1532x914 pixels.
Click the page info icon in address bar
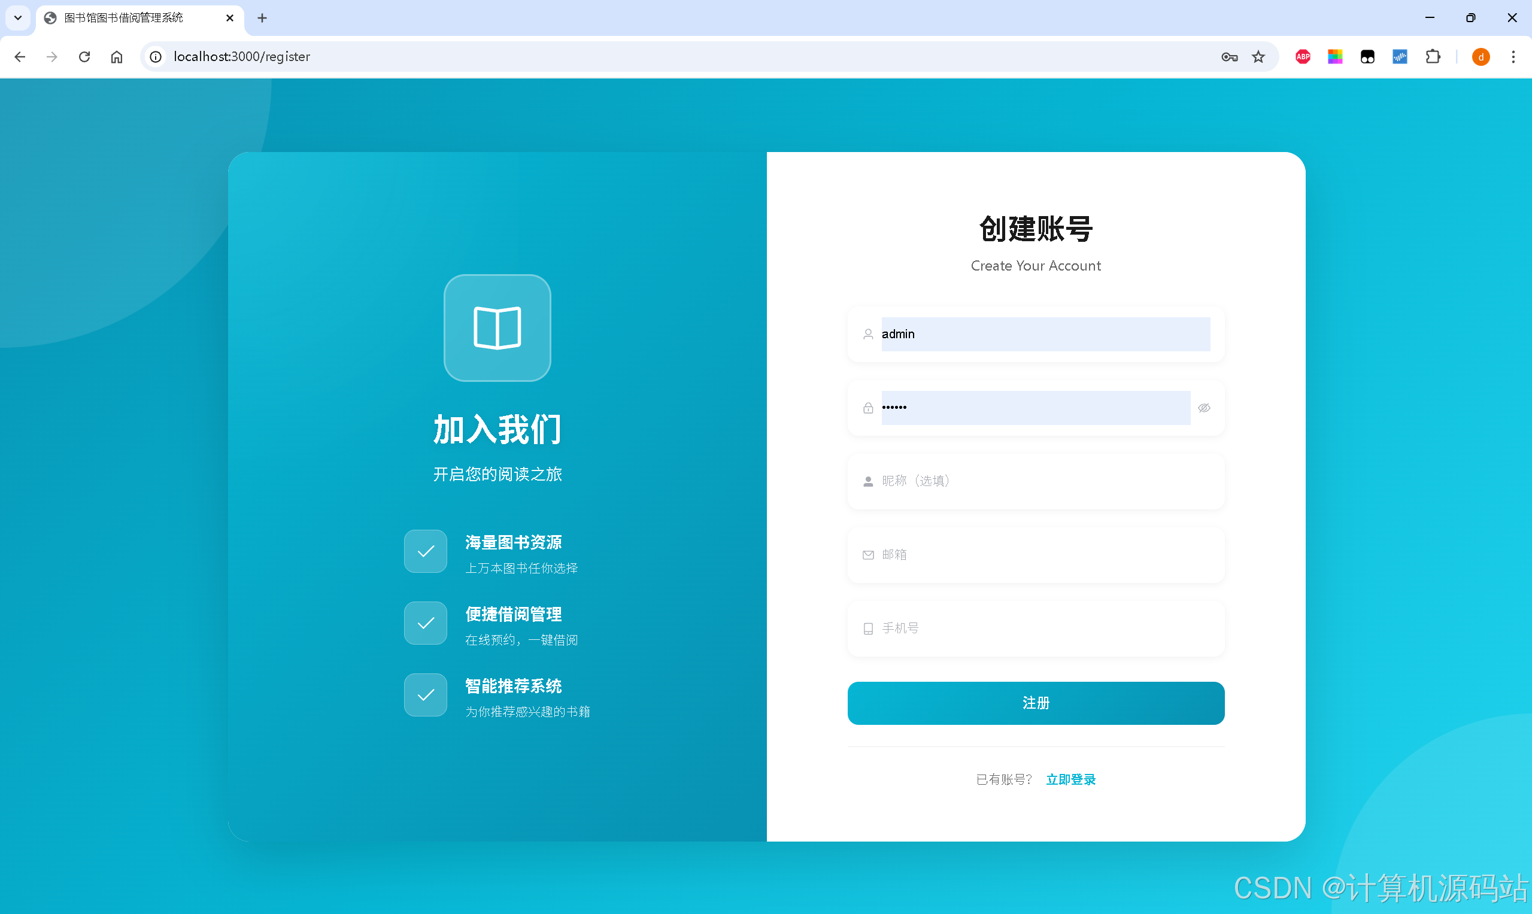pos(156,57)
